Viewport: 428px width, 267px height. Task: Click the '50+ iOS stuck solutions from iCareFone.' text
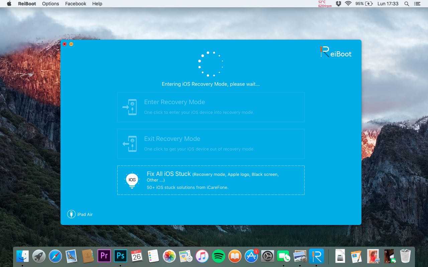pyautogui.click(x=188, y=187)
